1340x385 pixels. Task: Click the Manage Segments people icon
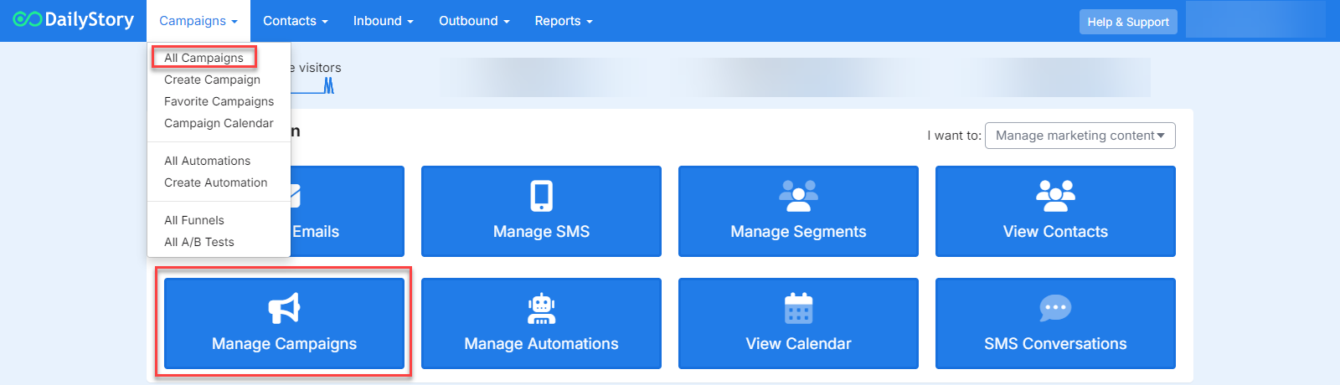[798, 196]
